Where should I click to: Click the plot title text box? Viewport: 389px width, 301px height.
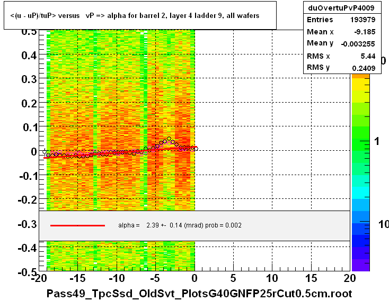click(140, 15)
